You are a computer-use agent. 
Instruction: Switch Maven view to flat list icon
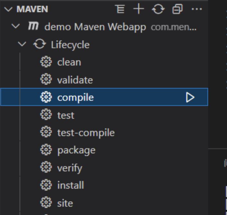pos(120,9)
